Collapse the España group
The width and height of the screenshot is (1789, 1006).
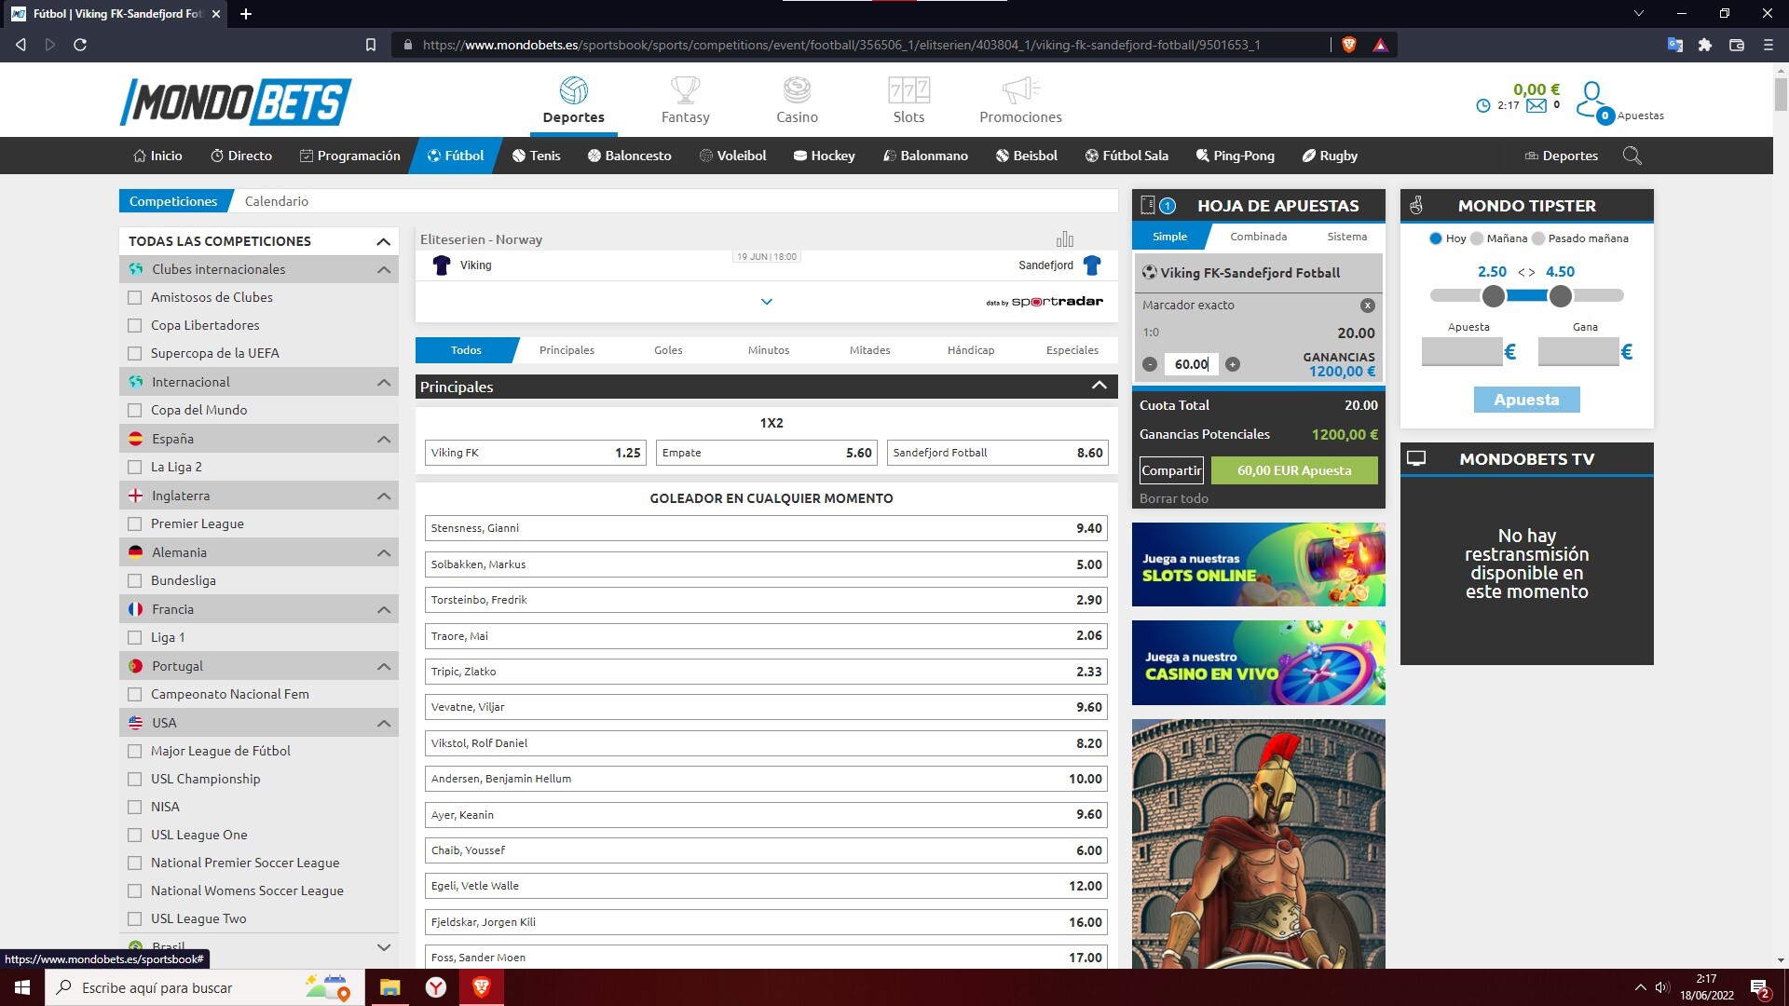[x=383, y=439]
